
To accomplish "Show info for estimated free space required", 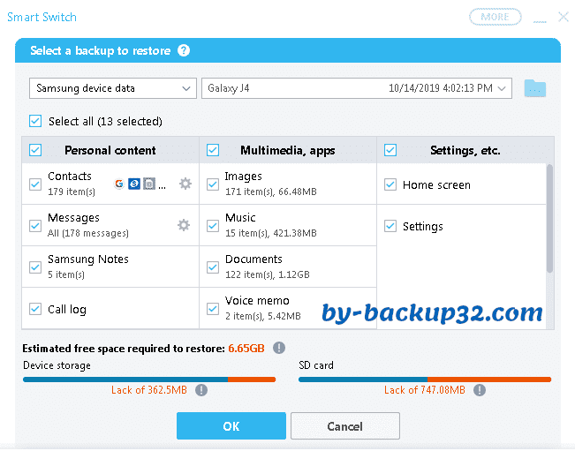I will [279, 348].
